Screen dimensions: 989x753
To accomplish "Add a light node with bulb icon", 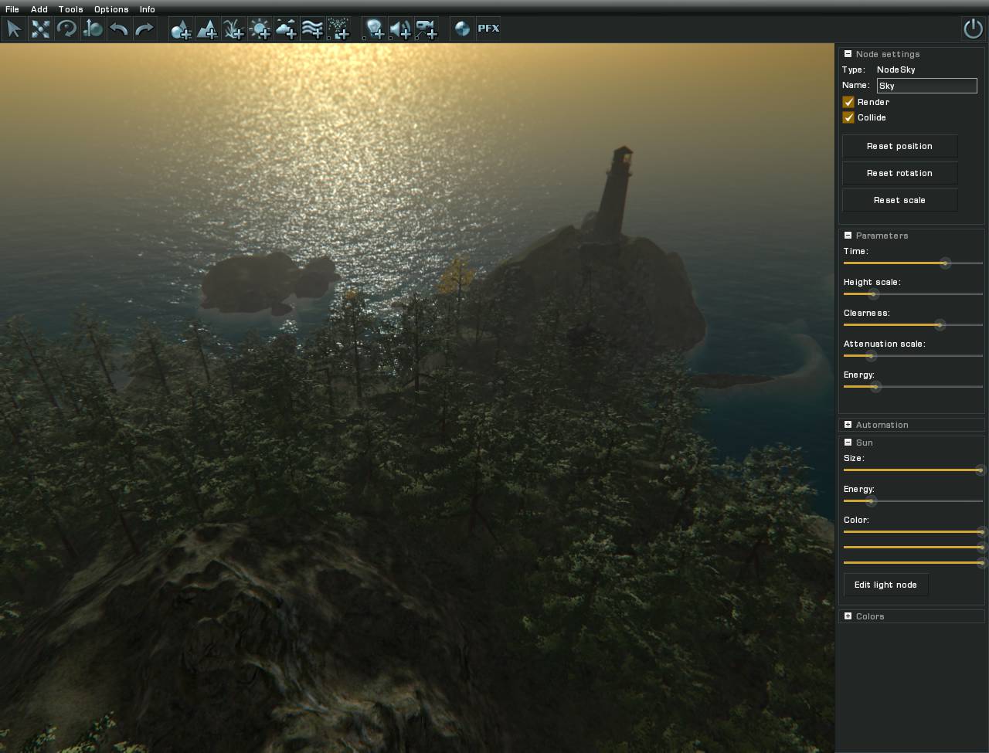I will [374, 29].
